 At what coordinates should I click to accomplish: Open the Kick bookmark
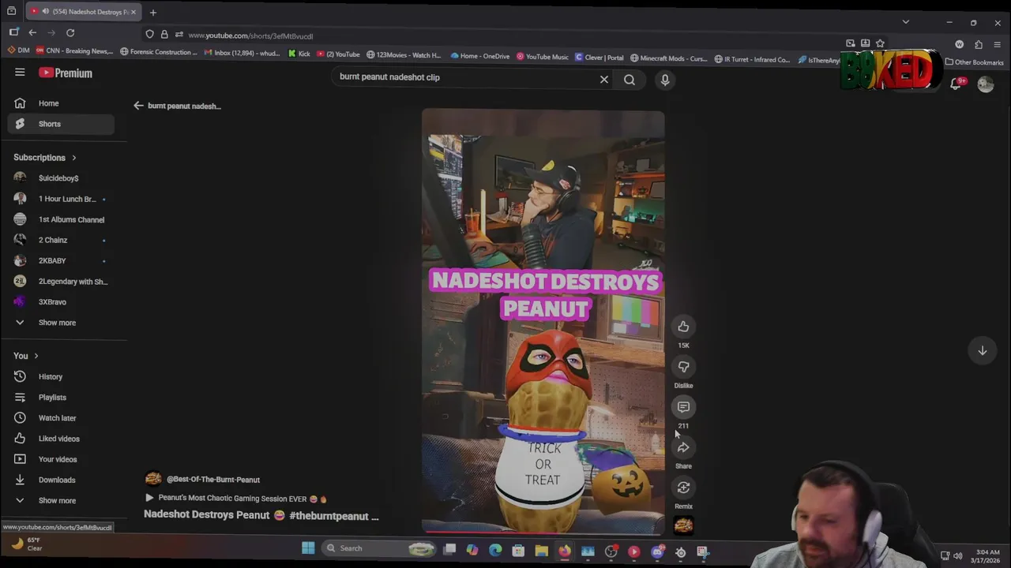pos(299,54)
